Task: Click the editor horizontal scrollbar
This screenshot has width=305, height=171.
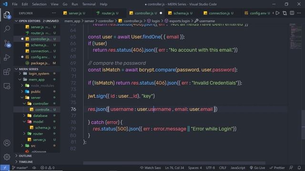Action: [x=174, y=163]
